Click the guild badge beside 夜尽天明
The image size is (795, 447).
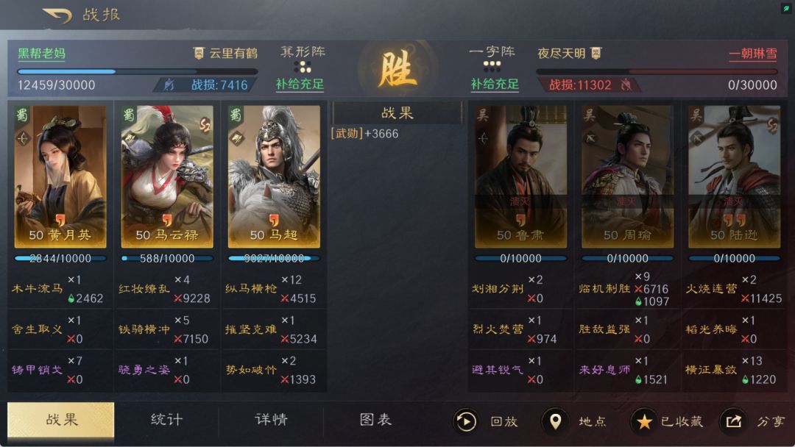tap(596, 53)
